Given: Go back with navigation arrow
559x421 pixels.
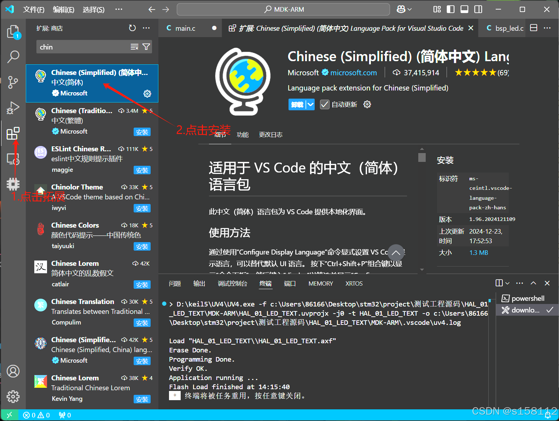Looking at the screenshot, I should [x=152, y=10].
